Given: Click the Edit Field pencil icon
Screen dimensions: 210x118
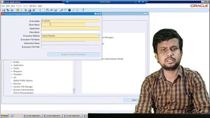Looking at the screenshot, I should pyautogui.click(x=61, y=10).
